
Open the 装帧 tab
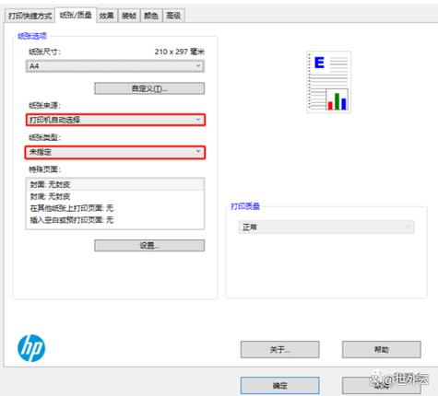click(x=129, y=16)
